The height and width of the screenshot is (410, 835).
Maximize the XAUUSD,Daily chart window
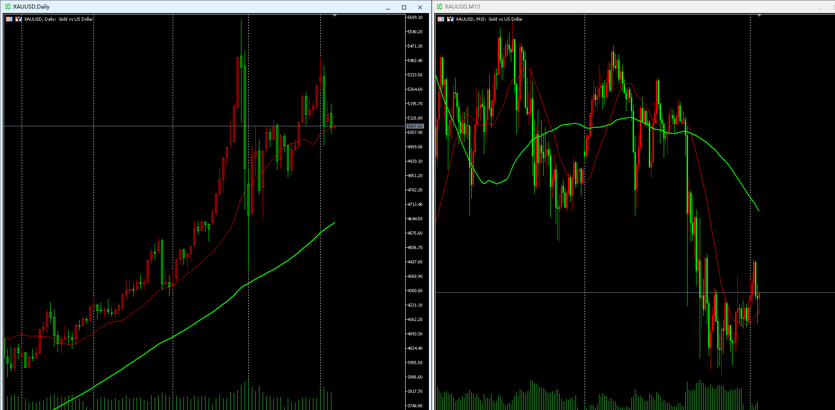click(x=404, y=8)
